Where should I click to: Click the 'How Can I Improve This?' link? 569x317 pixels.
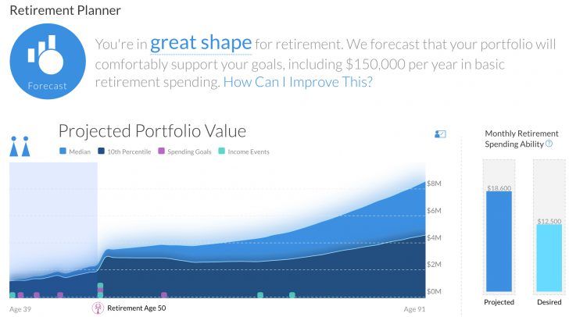click(298, 82)
